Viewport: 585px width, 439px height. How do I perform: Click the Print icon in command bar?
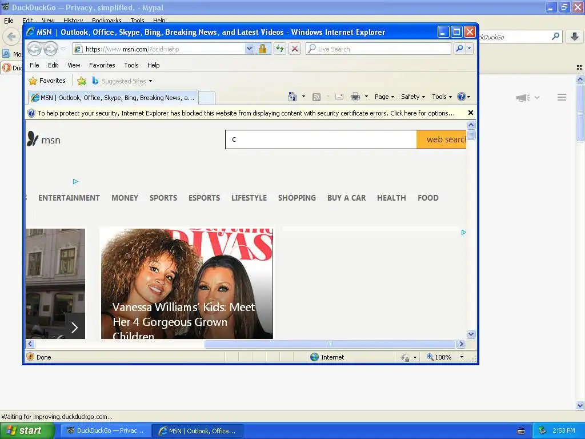pos(355,97)
